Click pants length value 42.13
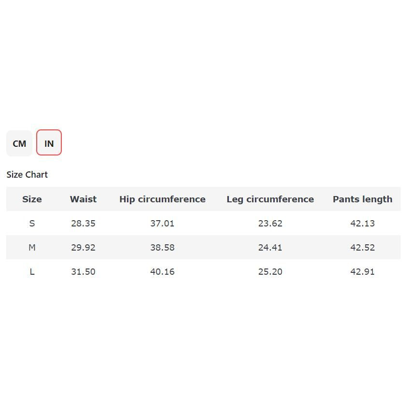This screenshot has height=408, width=408. (362, 223)
